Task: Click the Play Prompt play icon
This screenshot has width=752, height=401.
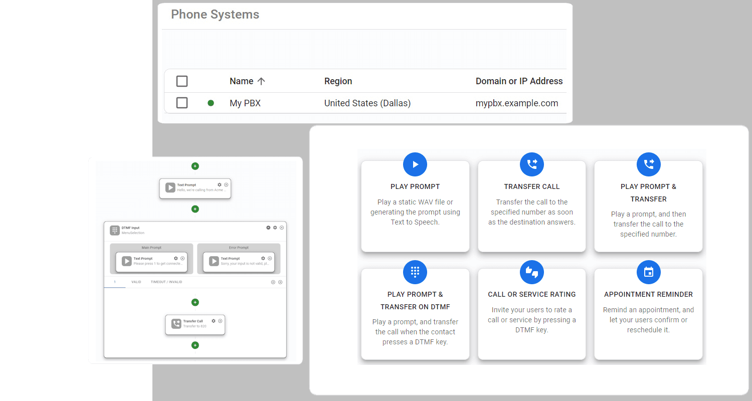Action: (415, 164)
